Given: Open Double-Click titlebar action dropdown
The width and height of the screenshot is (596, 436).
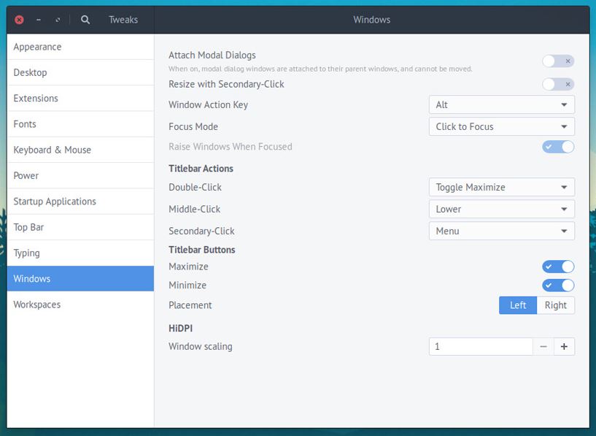Looking at the screenshot, I should point(501,187).
